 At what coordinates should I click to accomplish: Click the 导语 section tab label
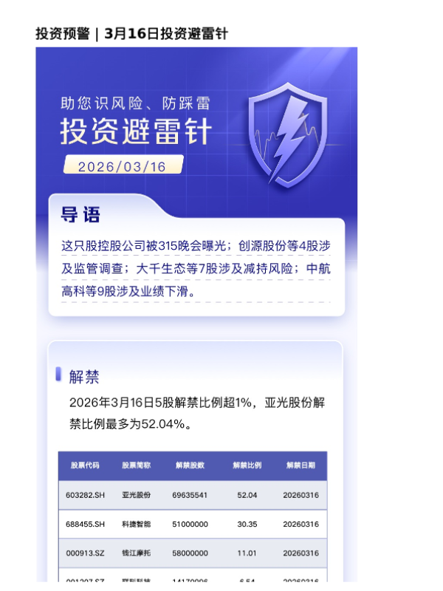point(80,214)
